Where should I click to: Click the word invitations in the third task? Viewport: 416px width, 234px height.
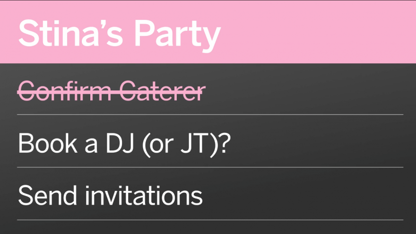point(144,196)
